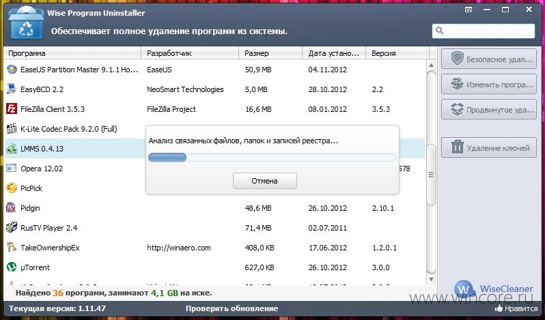Click the Продвинутое удаление button
545x320 pixels.
pyautogui.click(x=489, y=110)
